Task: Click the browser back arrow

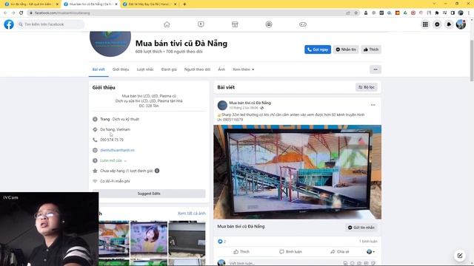Action: point(5,13)
